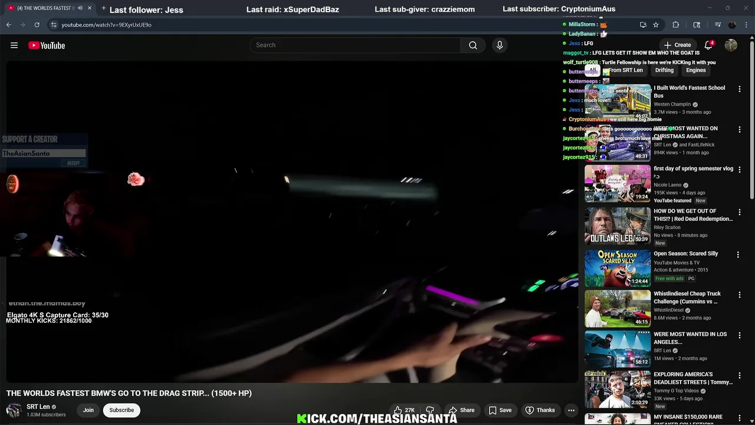The image size is (755, 425).
Task: View site information beside the URL
Action: [x=54, y=25]
